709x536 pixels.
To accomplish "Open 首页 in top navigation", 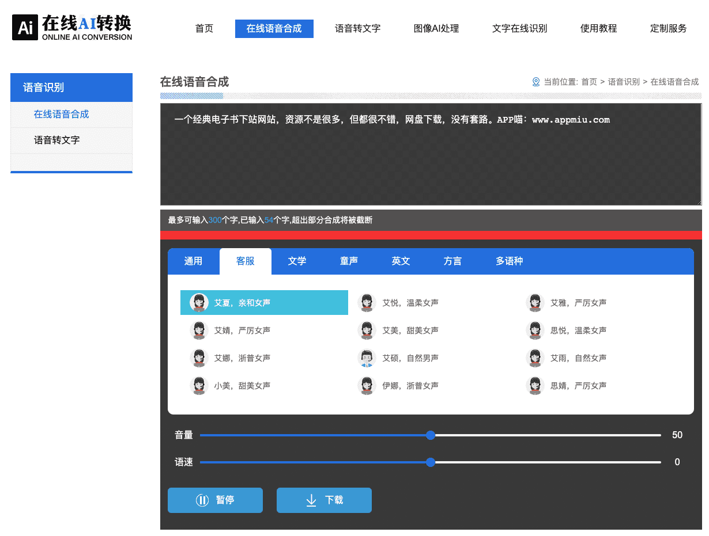I will point(204,28).
